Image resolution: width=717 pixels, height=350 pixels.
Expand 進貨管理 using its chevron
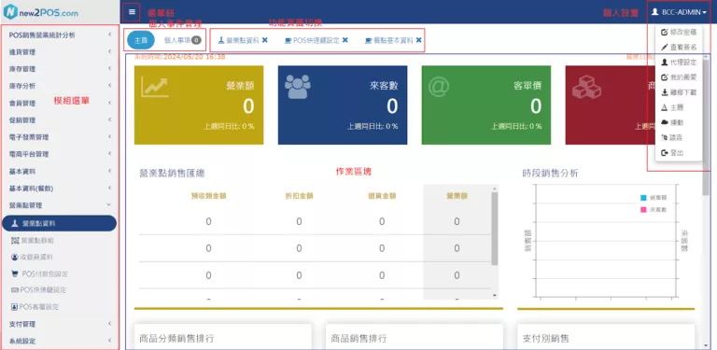[110, 51]
